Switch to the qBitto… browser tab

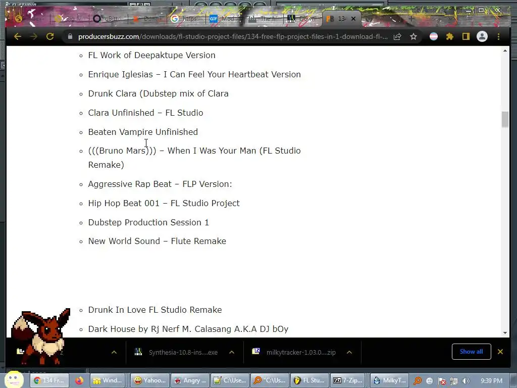108,19
